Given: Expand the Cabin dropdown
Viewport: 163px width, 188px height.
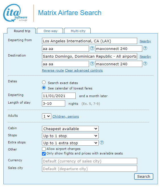Looking at the screenshot, I should pyautogui.click(x=70, y=129).
